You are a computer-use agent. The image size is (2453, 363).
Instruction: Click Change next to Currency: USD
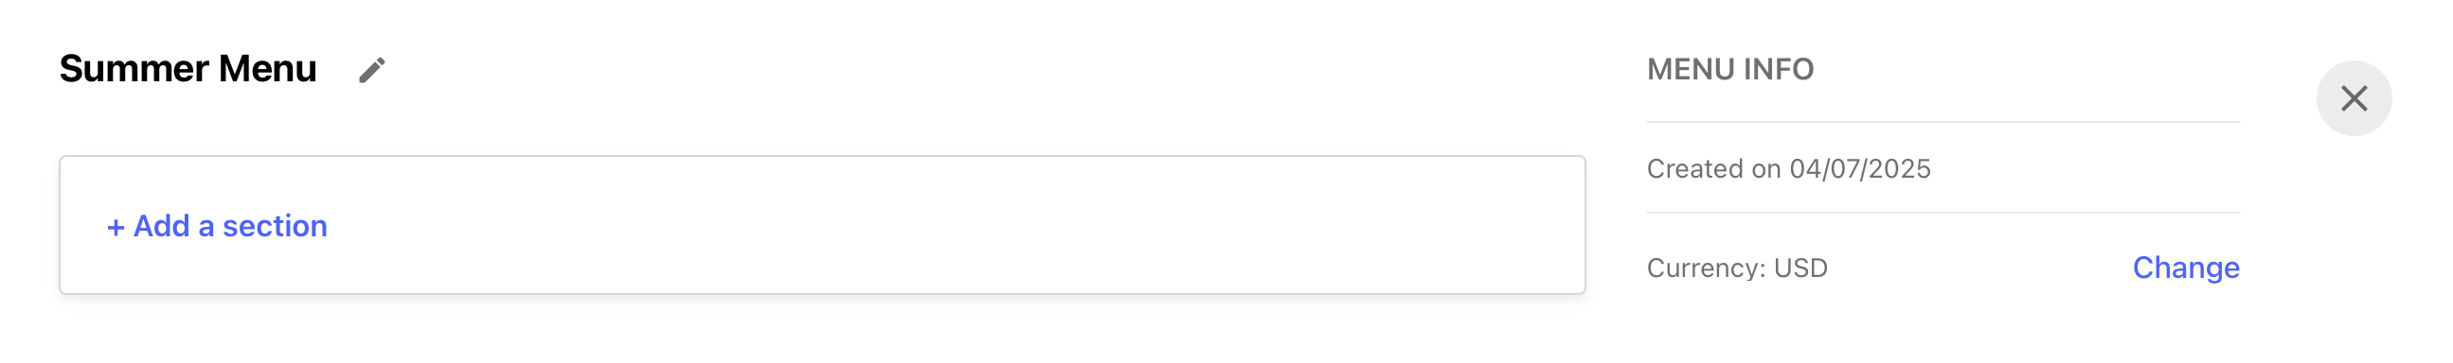(x=2185, y=268)
